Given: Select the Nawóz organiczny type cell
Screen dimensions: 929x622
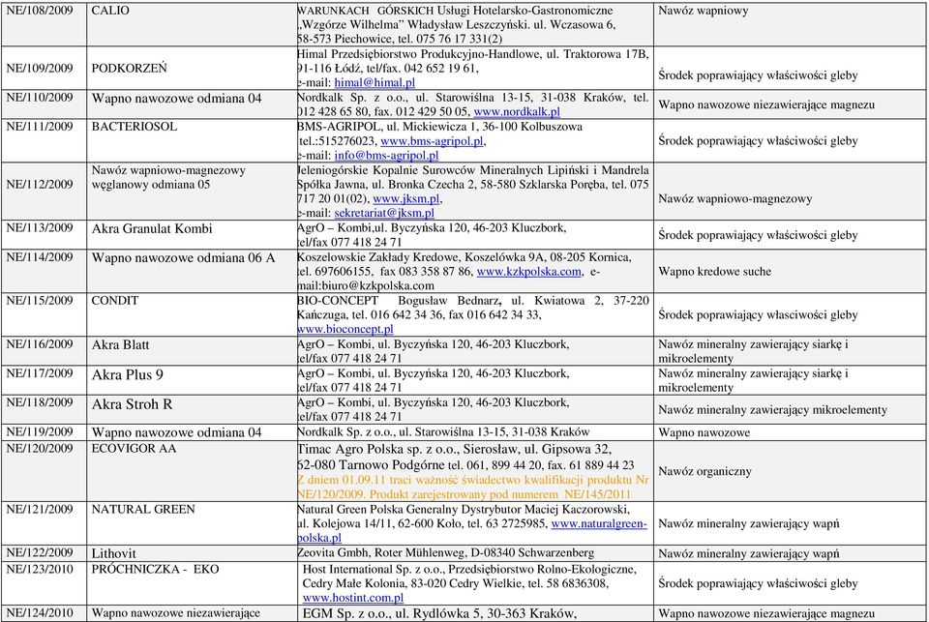Looking at the screenshot, I should [x=790, y=471].
